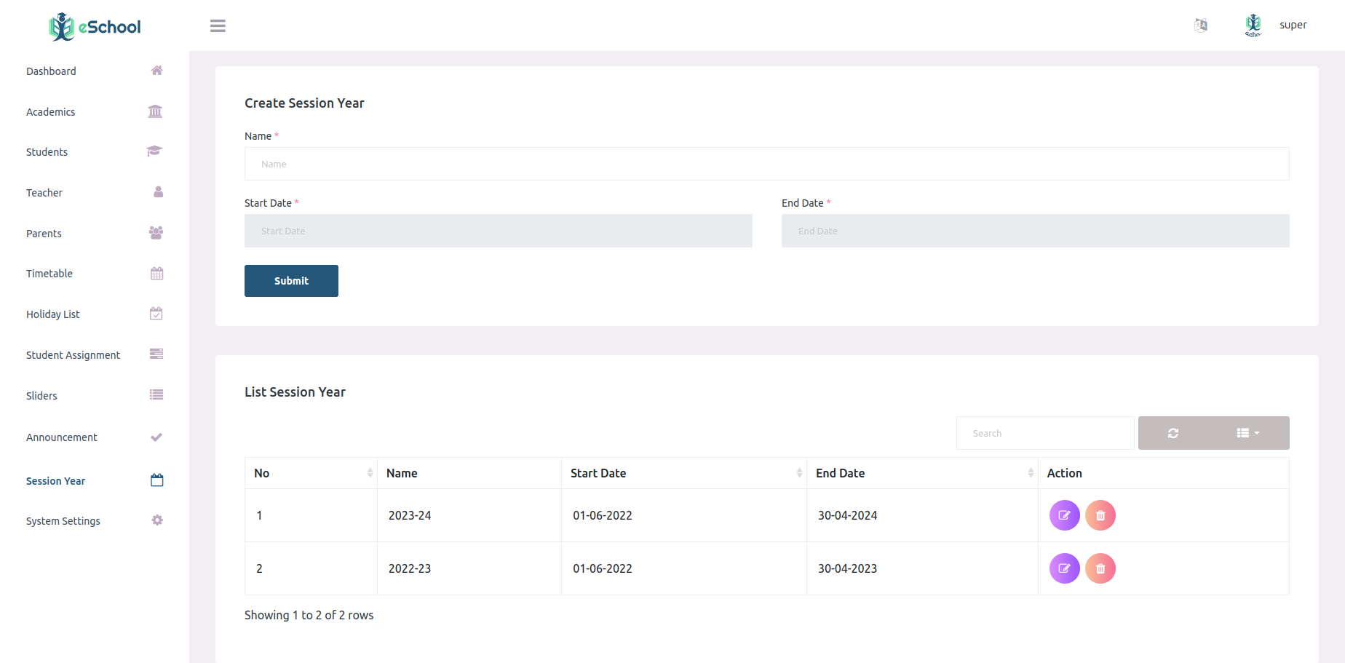Delete the 2022-23 session year row

point(1100,568)
